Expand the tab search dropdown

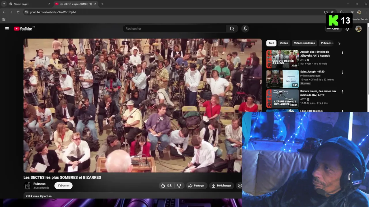pyautogui.click(x=4, y=4)
